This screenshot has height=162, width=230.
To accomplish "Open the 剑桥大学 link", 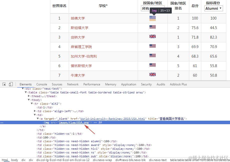I will tap(78, 37).
